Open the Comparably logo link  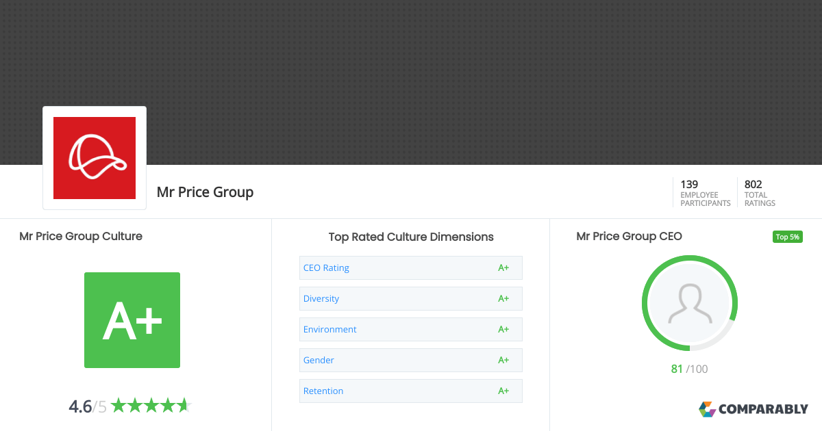click(x=755, y=409)
